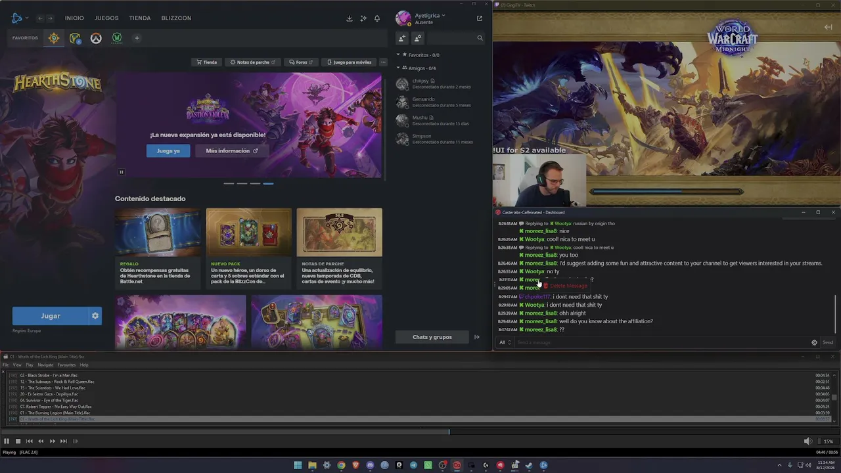
Task: Open the Foros link
Action: 301,62
